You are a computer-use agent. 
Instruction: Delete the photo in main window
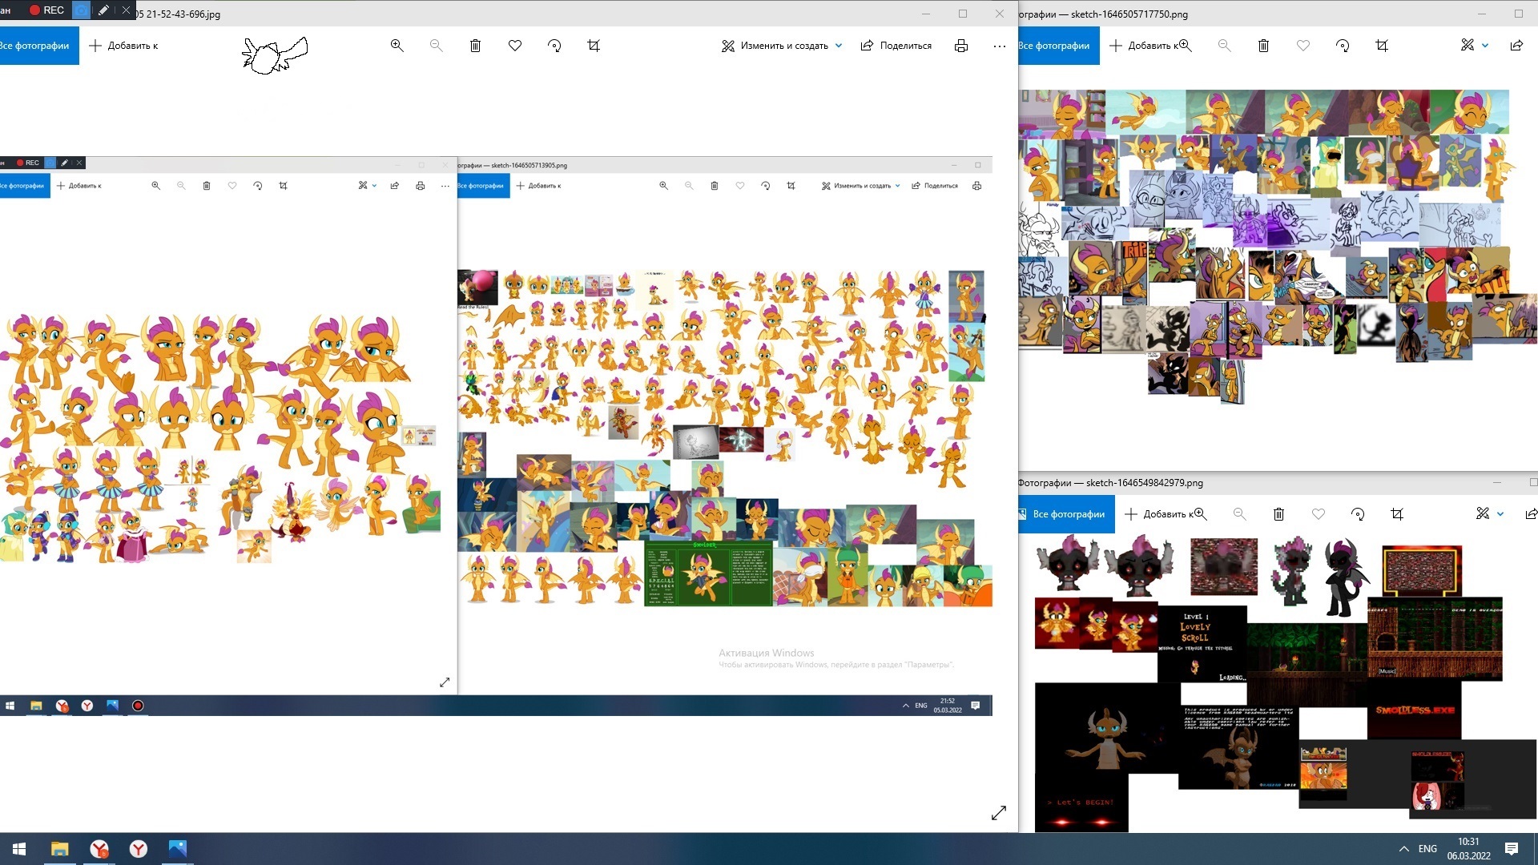[475, 46]
